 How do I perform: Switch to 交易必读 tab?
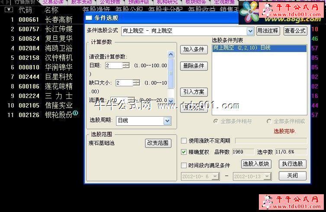pos(53,2)
